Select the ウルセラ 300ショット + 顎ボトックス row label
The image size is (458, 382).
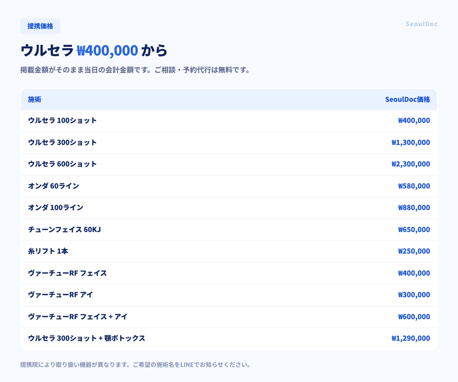(87, 338)
